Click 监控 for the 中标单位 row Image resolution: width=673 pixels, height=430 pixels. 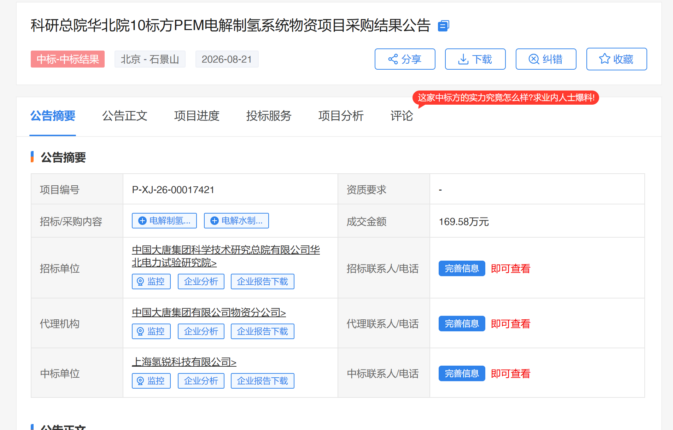point(151,381)
